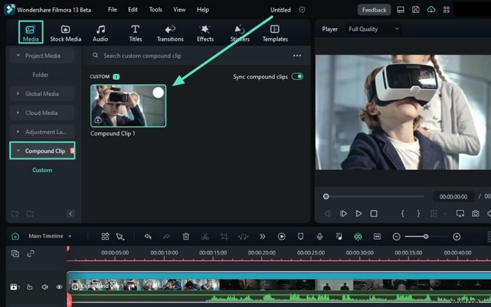The image size is (491, 307).
Task: Expand the Global Media section
Action: 42,94
